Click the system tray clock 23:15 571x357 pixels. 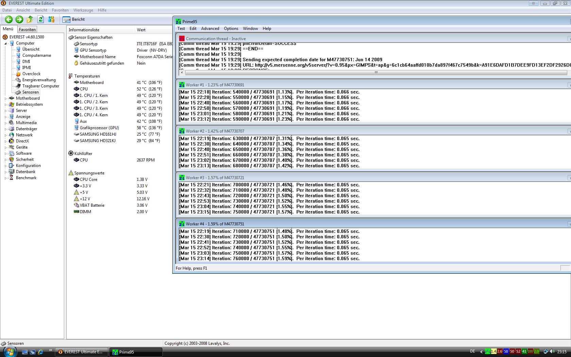click(x=562, y=352)
